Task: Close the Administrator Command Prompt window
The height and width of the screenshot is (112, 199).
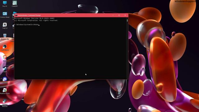Action: click(x=125, y=15)
